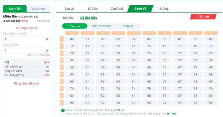Viewport: 223px width, 117px height.
Task: Select whole row starting with 60 using its arrow
Action: pos(62,81)
